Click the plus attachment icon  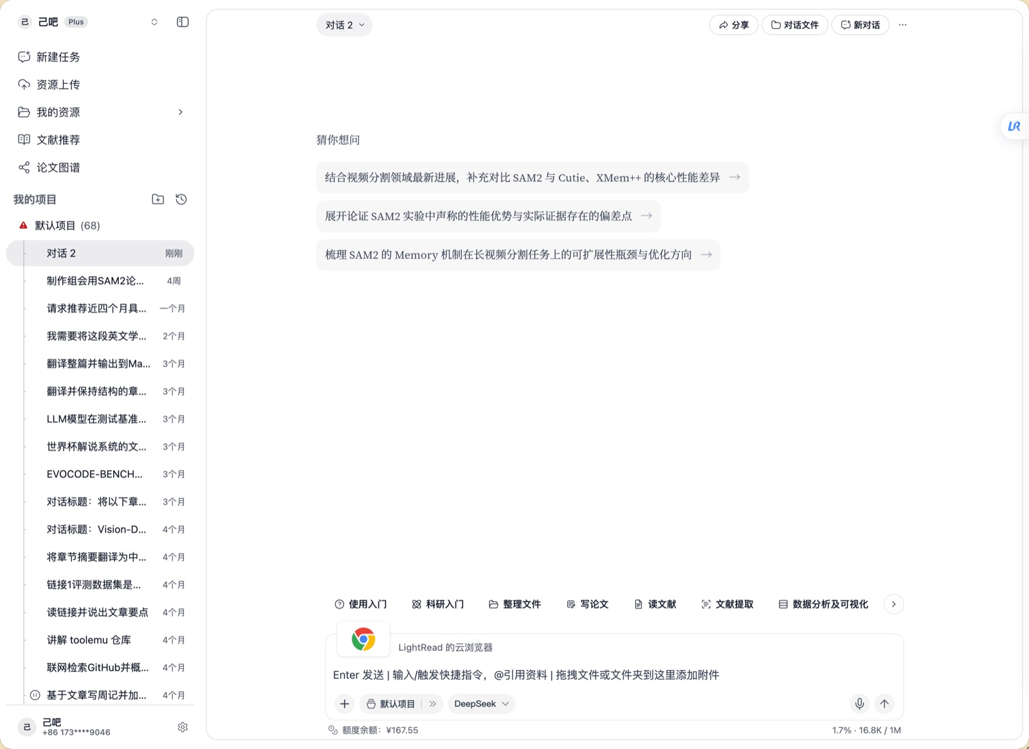click(345, 703)
